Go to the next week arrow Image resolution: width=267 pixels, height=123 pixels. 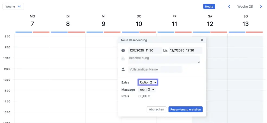(x=261, y=7)
